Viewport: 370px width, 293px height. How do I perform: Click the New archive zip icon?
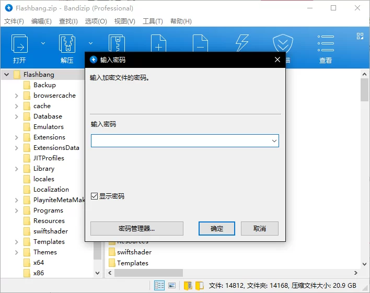tap(117, 43)
